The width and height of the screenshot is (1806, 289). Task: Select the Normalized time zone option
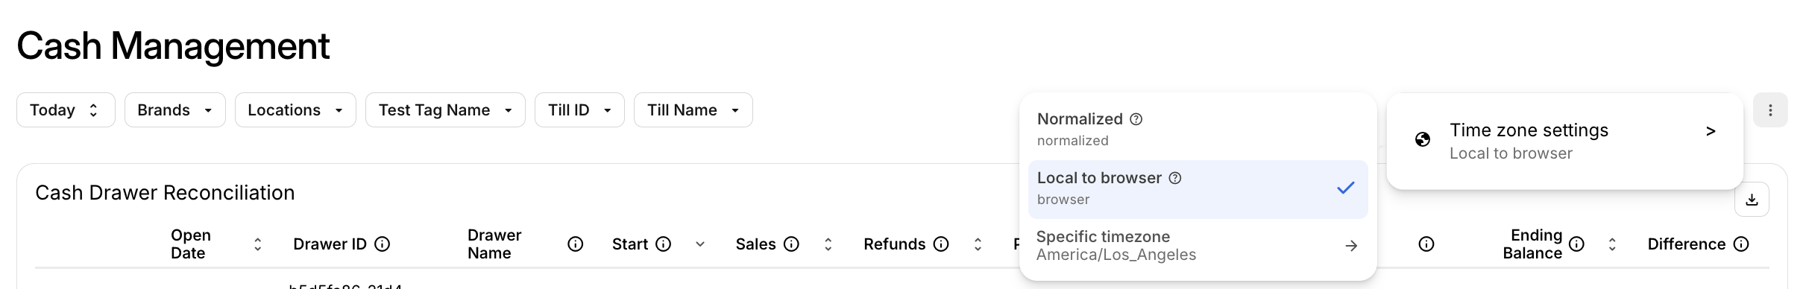click(x=1198, y=130)
